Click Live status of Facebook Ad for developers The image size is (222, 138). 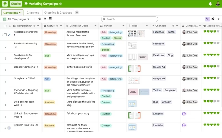pos(47,56)
